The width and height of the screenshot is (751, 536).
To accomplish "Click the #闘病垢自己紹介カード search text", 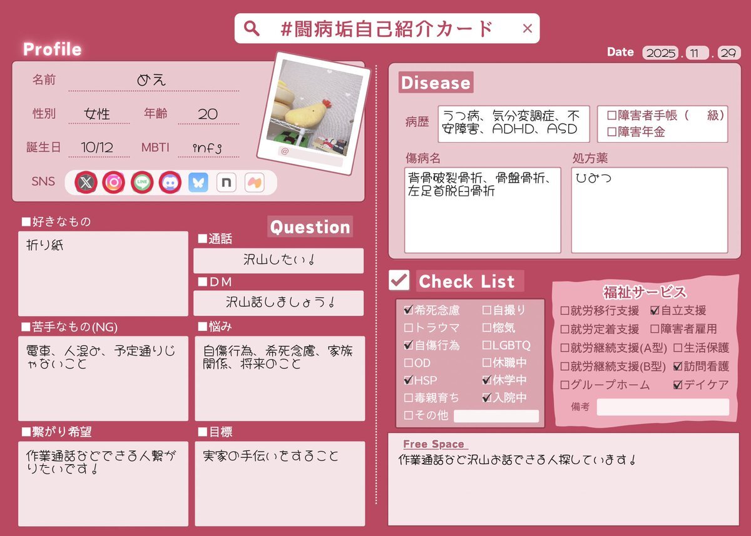I will [x=387, y=28].
